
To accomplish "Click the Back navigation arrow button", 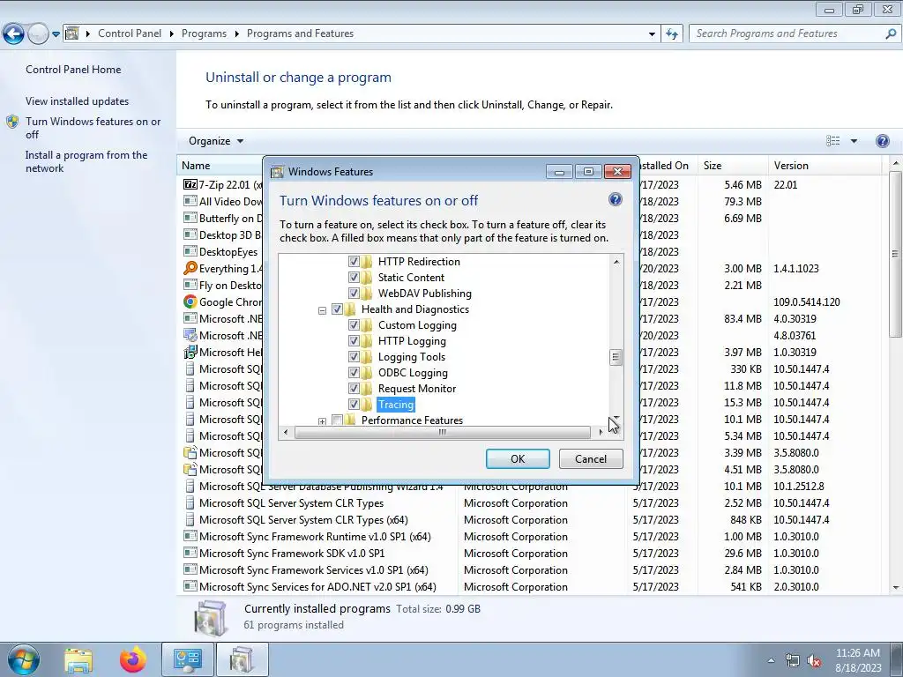I will pos(14,34).
